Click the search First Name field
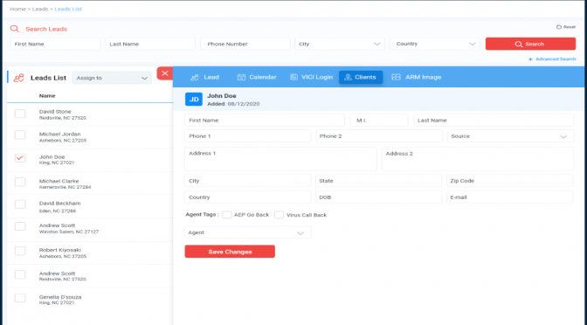This screenshot has height=325, width=587. pos(55,44)
